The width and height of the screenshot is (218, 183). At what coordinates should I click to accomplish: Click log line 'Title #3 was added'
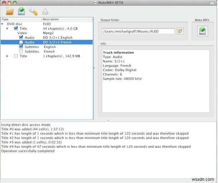[31, 142]
